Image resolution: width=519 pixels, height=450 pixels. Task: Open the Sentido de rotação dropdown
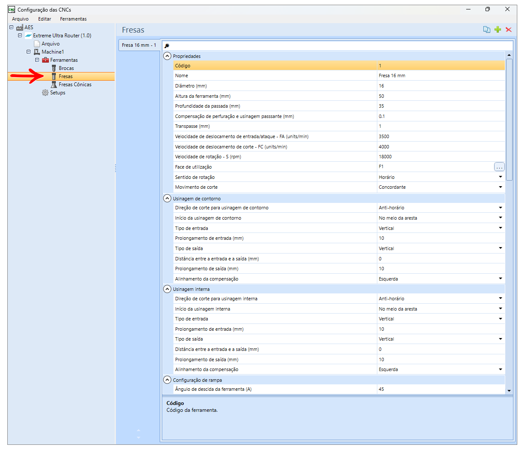pos(501,177)
